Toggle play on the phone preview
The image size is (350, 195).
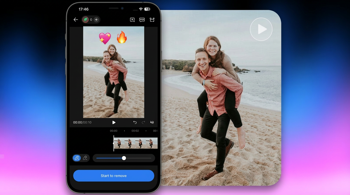[x=114, y=122]
